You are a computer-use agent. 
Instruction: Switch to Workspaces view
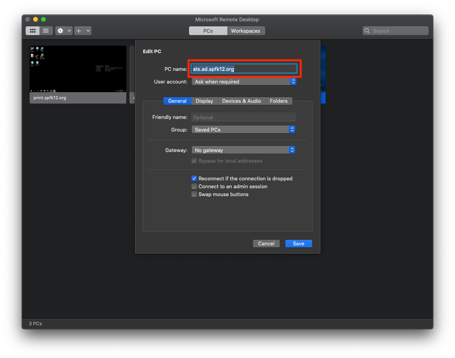[245, 31]
